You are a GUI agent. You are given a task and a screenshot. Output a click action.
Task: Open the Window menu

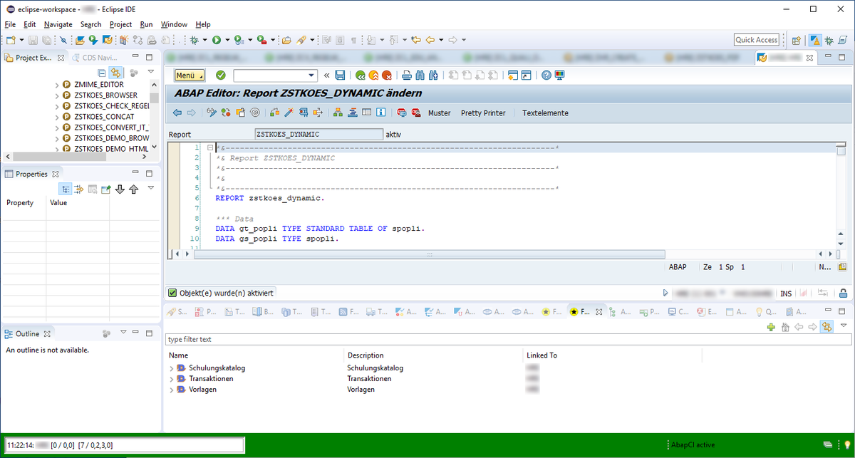pos(174,24)
